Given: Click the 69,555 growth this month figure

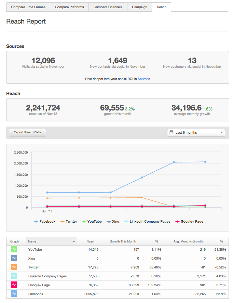Looking at the screenshot, I should pyautogui.click(x=112, y=108).
